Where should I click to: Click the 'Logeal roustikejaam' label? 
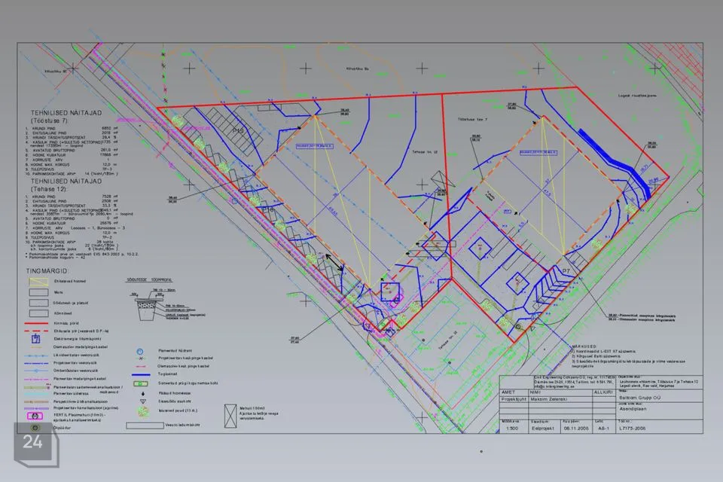tap(637, 96)
